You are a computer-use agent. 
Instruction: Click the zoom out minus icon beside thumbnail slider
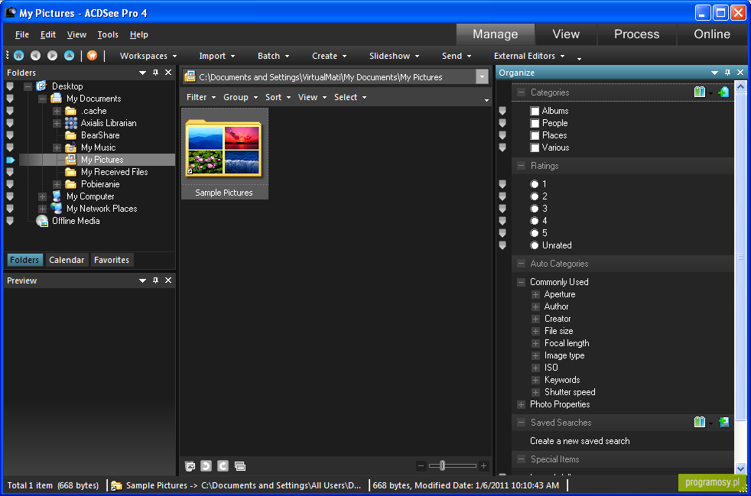pyautogui.click(x=421, y=466)
